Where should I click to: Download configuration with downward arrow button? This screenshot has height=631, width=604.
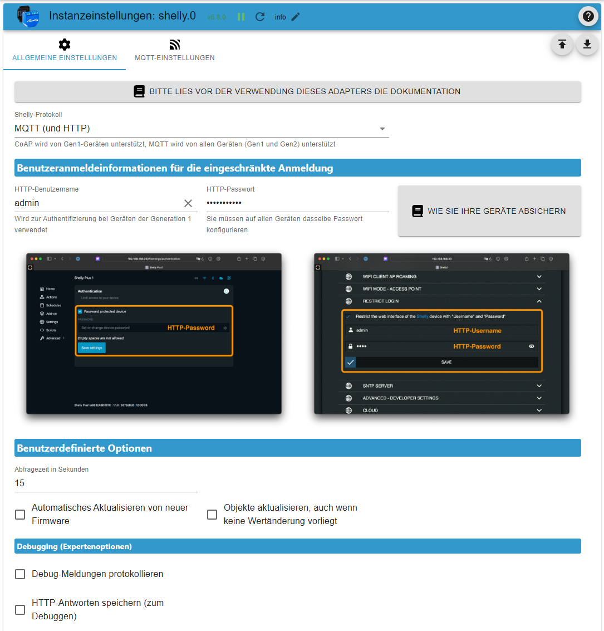[x=587, y=44]
